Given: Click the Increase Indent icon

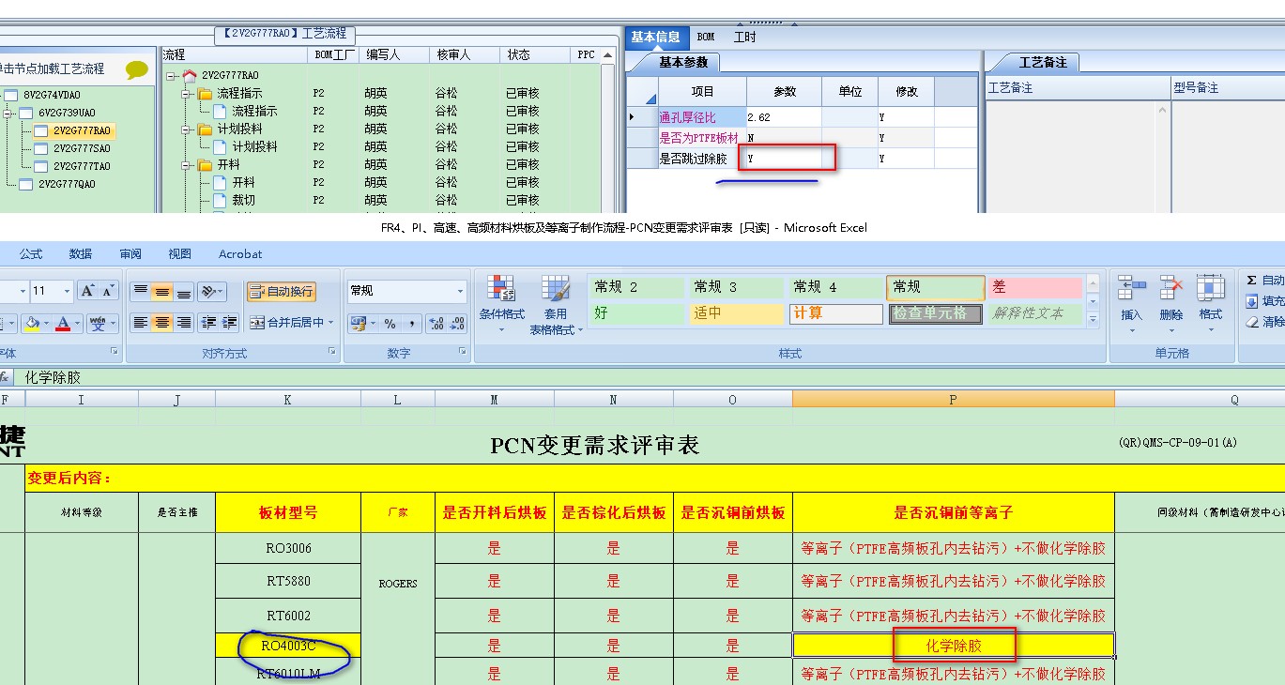Looking at the screenshot, I should [x=230, y=323].
